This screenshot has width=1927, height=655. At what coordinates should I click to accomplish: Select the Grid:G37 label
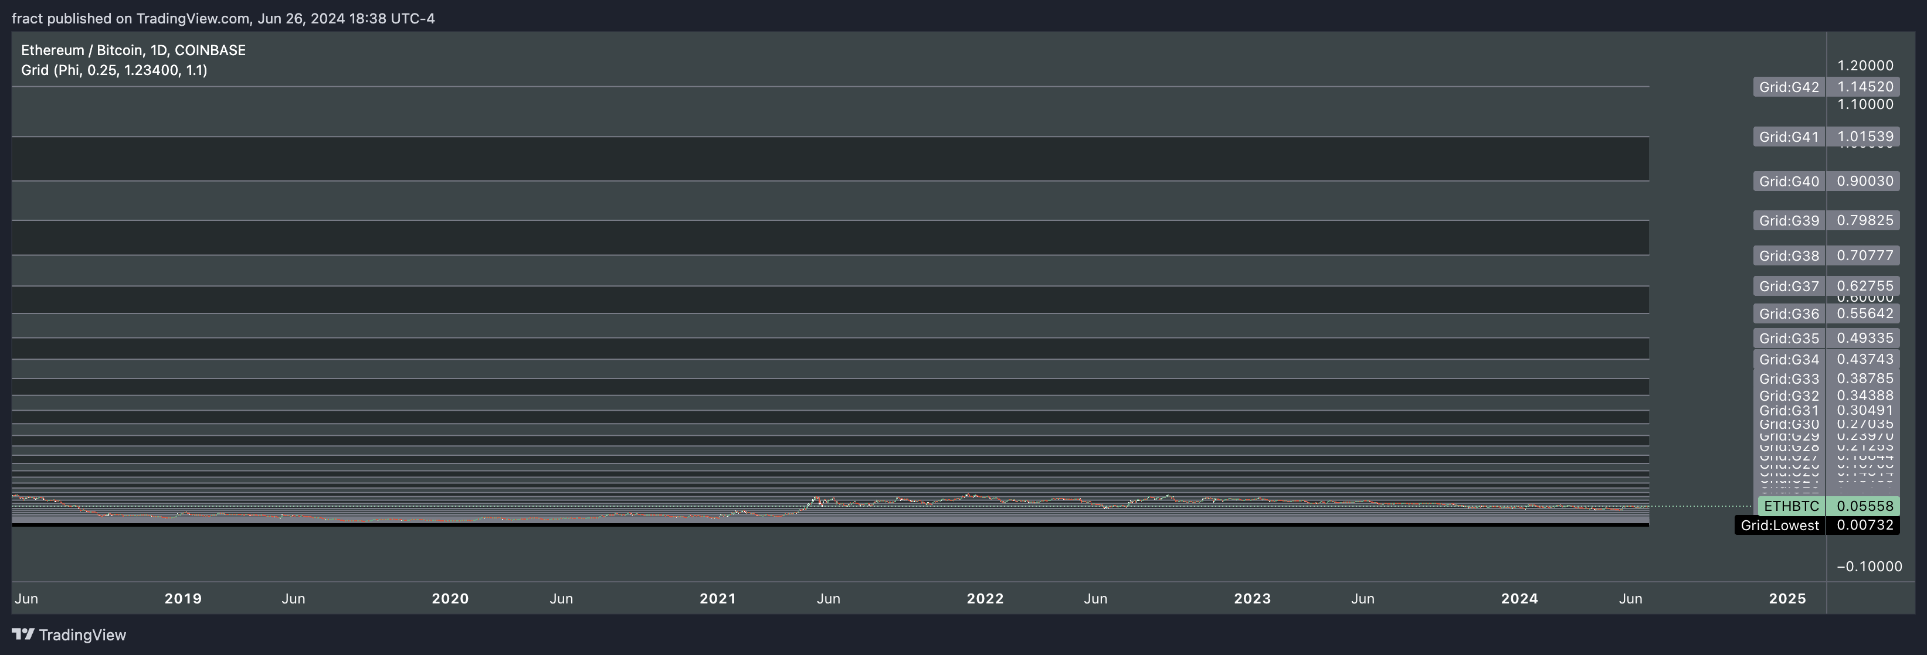coord(1789,286)
